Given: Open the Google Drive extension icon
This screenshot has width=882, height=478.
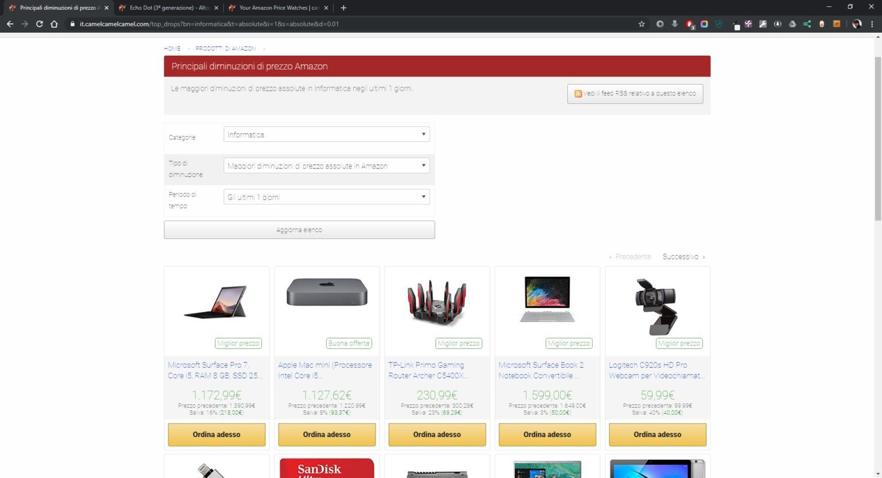Looking at the screenshot, I should 792,24.
